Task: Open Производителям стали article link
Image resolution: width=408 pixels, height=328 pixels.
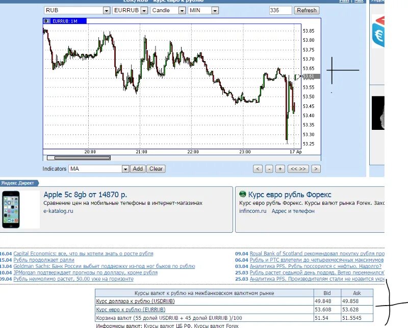Action: point(317,279)
